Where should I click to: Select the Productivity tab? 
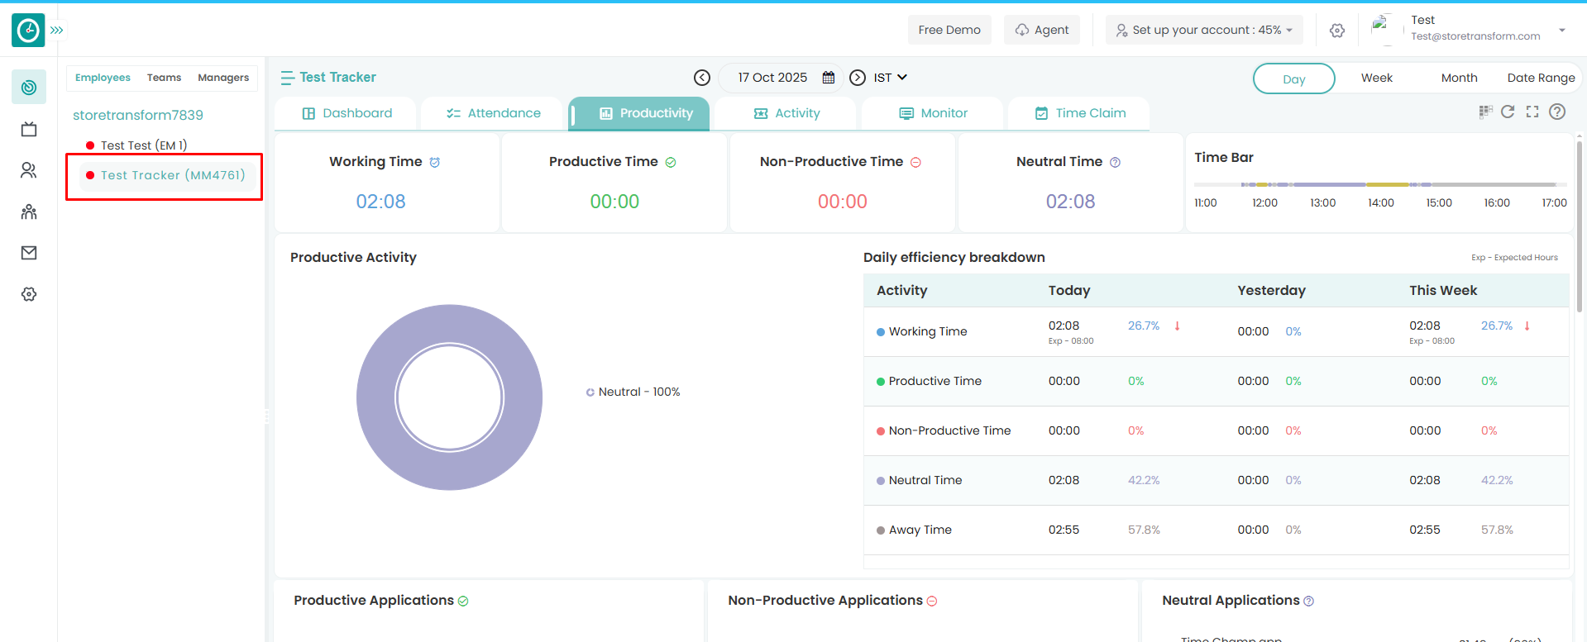(639, 113)
